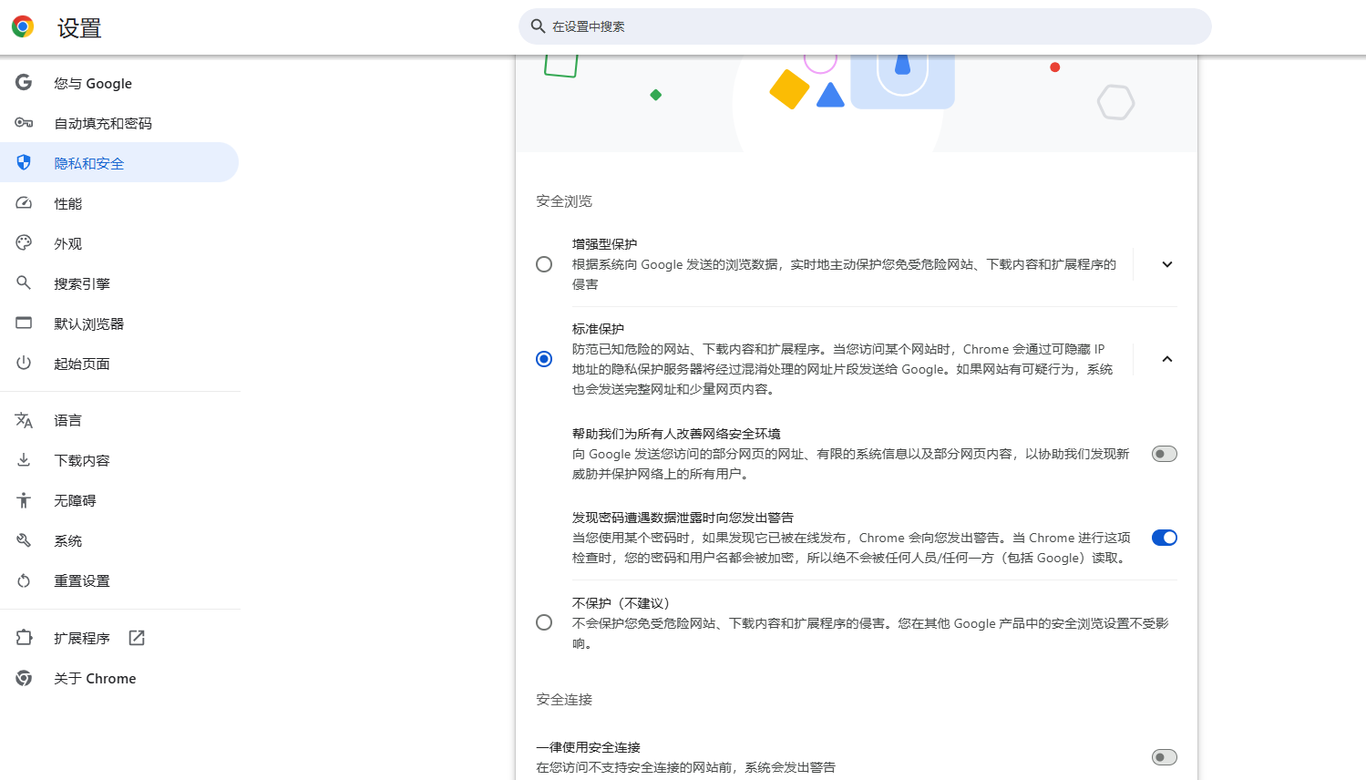Image resolution: width=1366 pixels, height=780 pixels.
Task: Go to the 隐私和安全 section
Action: click(x=119, y=162)
